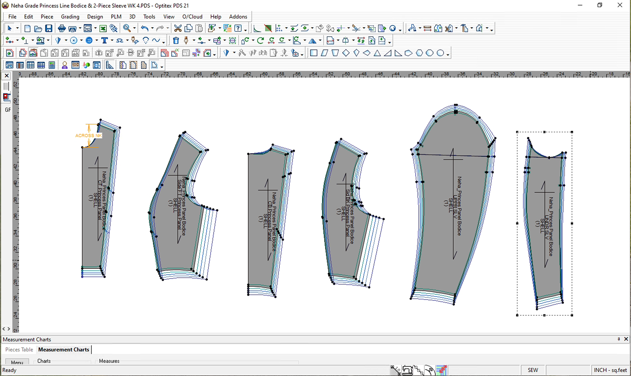
Task: Click the Save floppy disk icon
Action: point(49,29)
